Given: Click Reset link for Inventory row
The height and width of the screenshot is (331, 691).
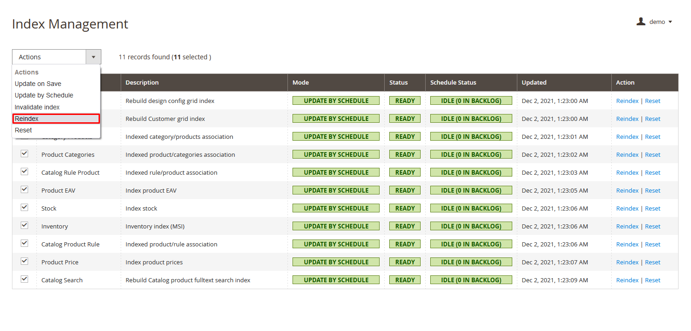Looking at the screenshot, I should pyautogui.click(x=652, y=226).
